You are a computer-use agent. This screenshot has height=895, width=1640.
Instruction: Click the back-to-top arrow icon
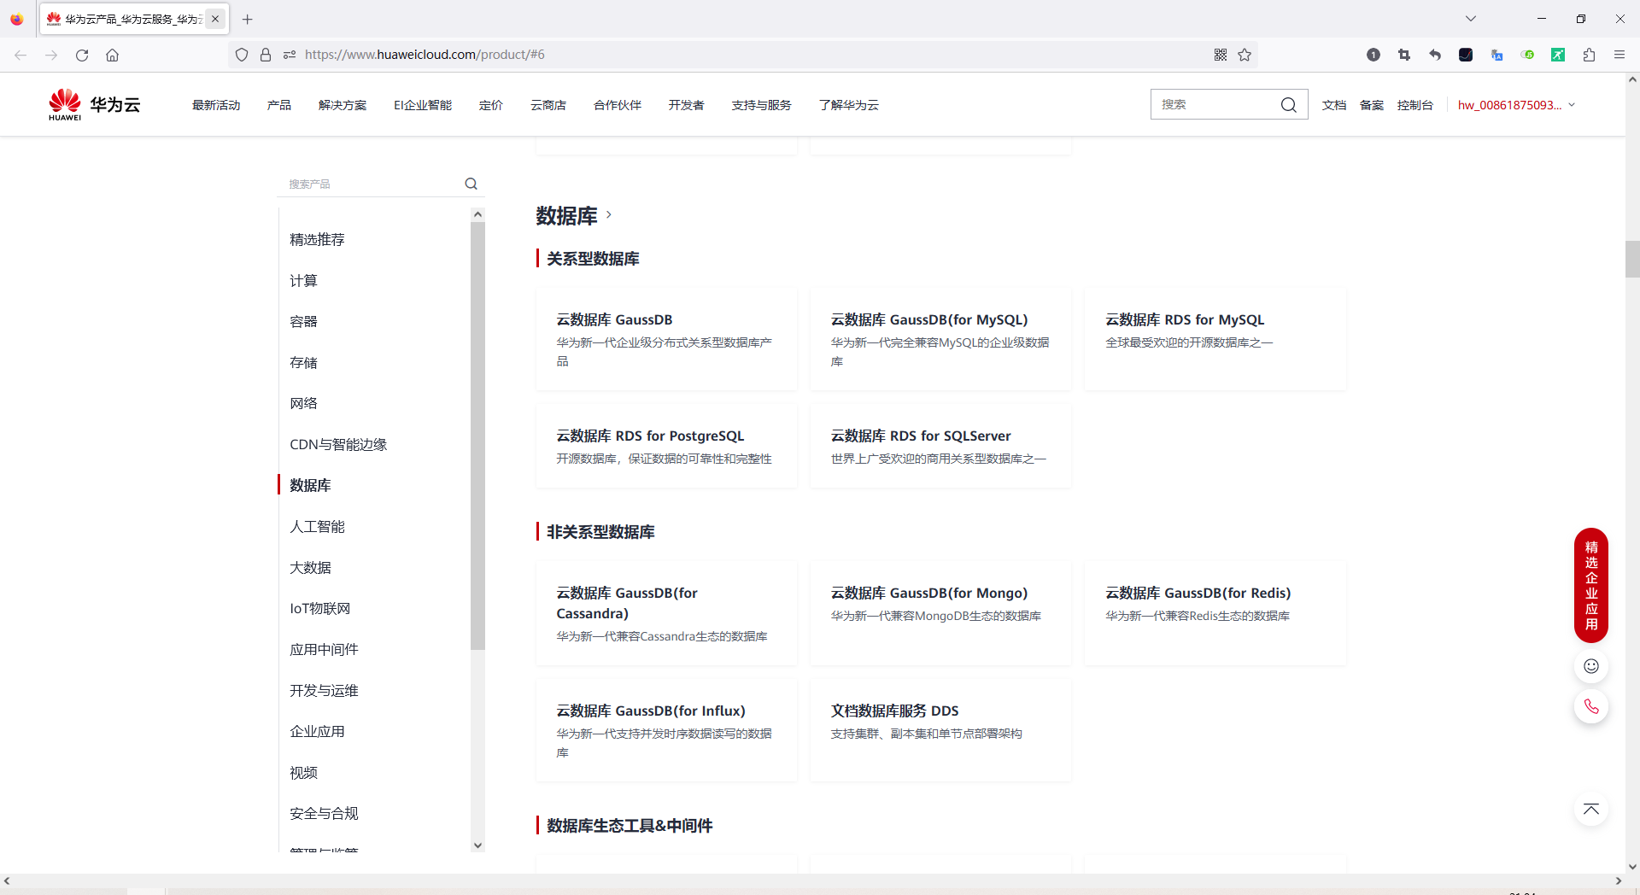pyautogui.click(x=1590, y=809)
